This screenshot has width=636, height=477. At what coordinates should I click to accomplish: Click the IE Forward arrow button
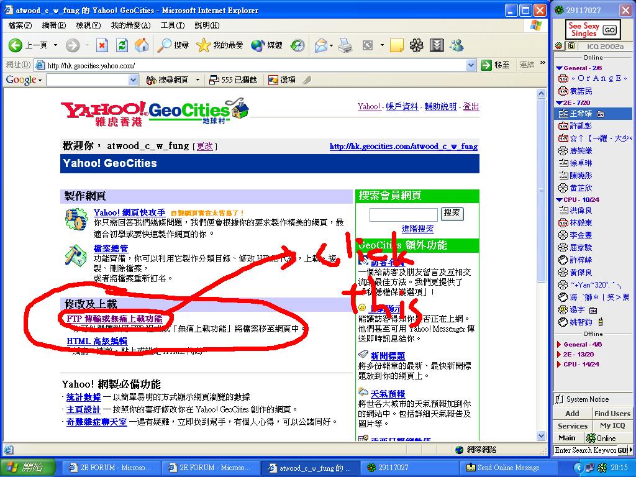click(73, 45)
